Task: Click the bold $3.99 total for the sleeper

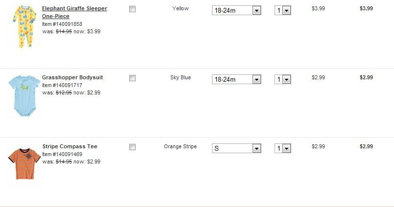Action: pyautogui.click(x=366, y=8)
